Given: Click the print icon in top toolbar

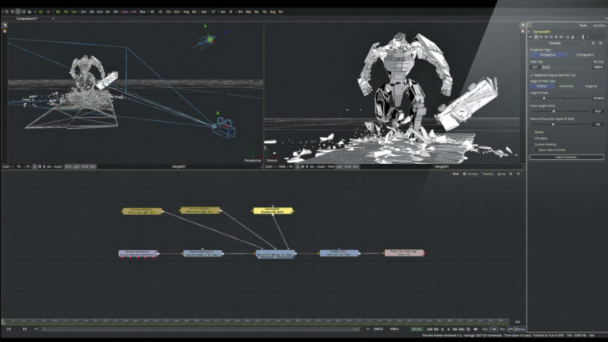Looking at the screenshot, I should pyautogui.click(x=29, y=12).
